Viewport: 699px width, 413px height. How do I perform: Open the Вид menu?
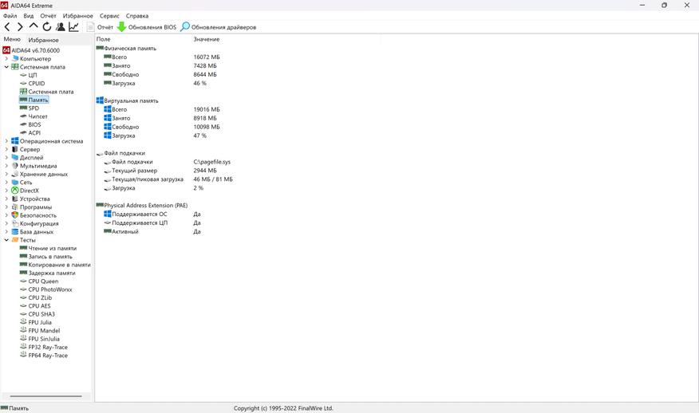(29, 16)
